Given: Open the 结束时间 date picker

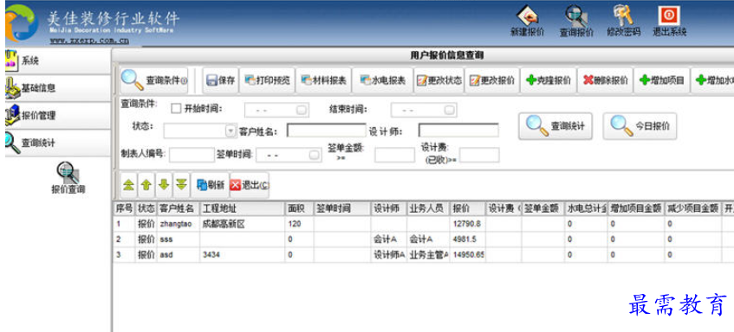Looking at the screenshot, I should coord(449,110).
